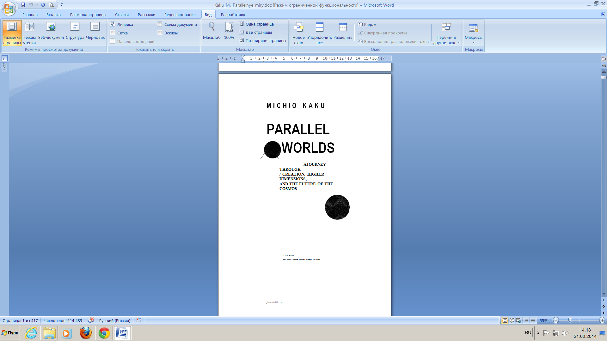Open print preview from Quick Access toolbar
The height and width of the screenshot is (341, 607).
click(51, 5)
